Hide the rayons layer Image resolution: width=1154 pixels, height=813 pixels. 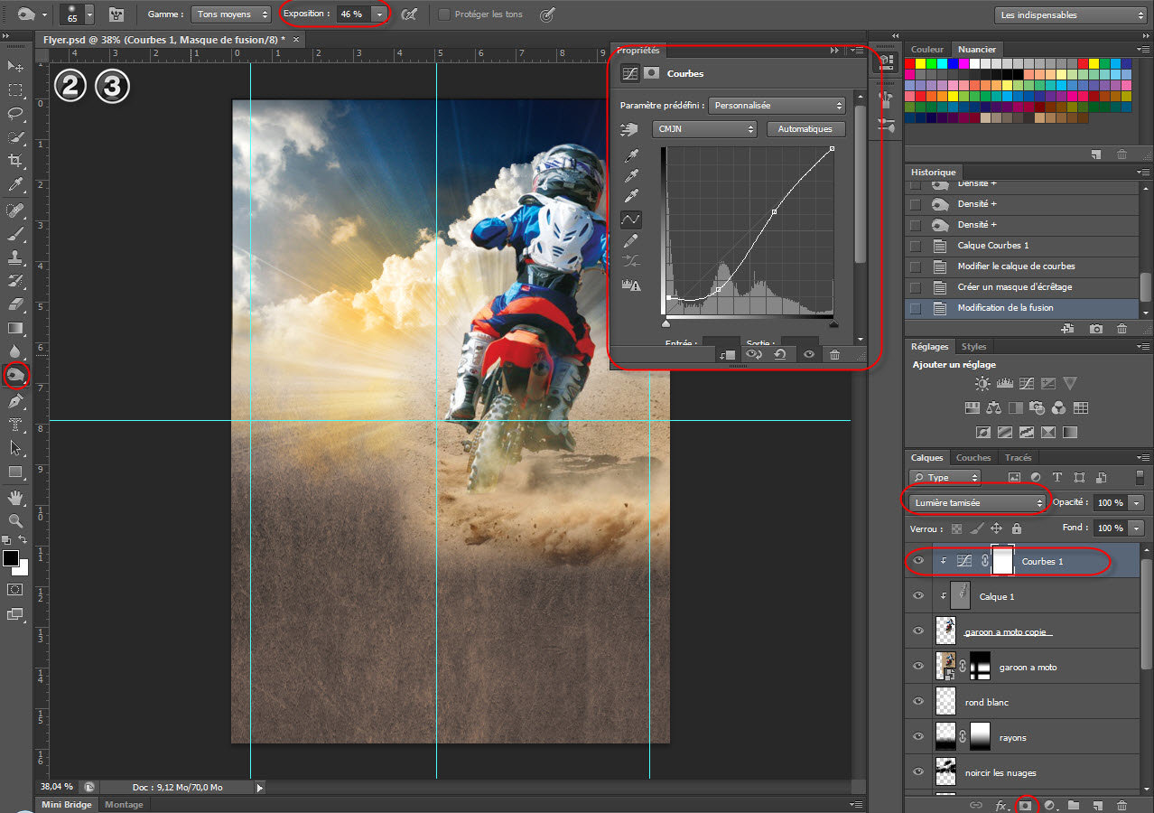(x=918, y=737)
